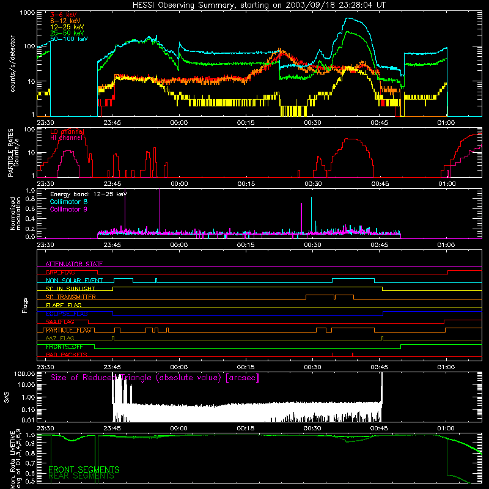Select the red 3-6 keV legend label

64,15
